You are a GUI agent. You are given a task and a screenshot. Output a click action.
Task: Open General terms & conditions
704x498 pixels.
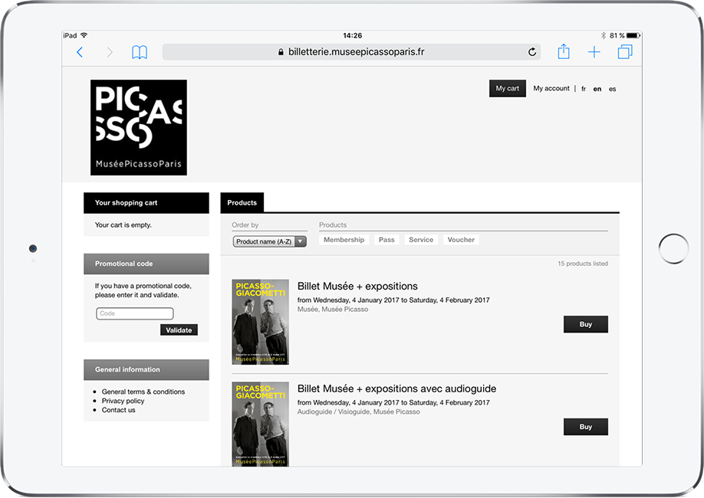[143, 392]
